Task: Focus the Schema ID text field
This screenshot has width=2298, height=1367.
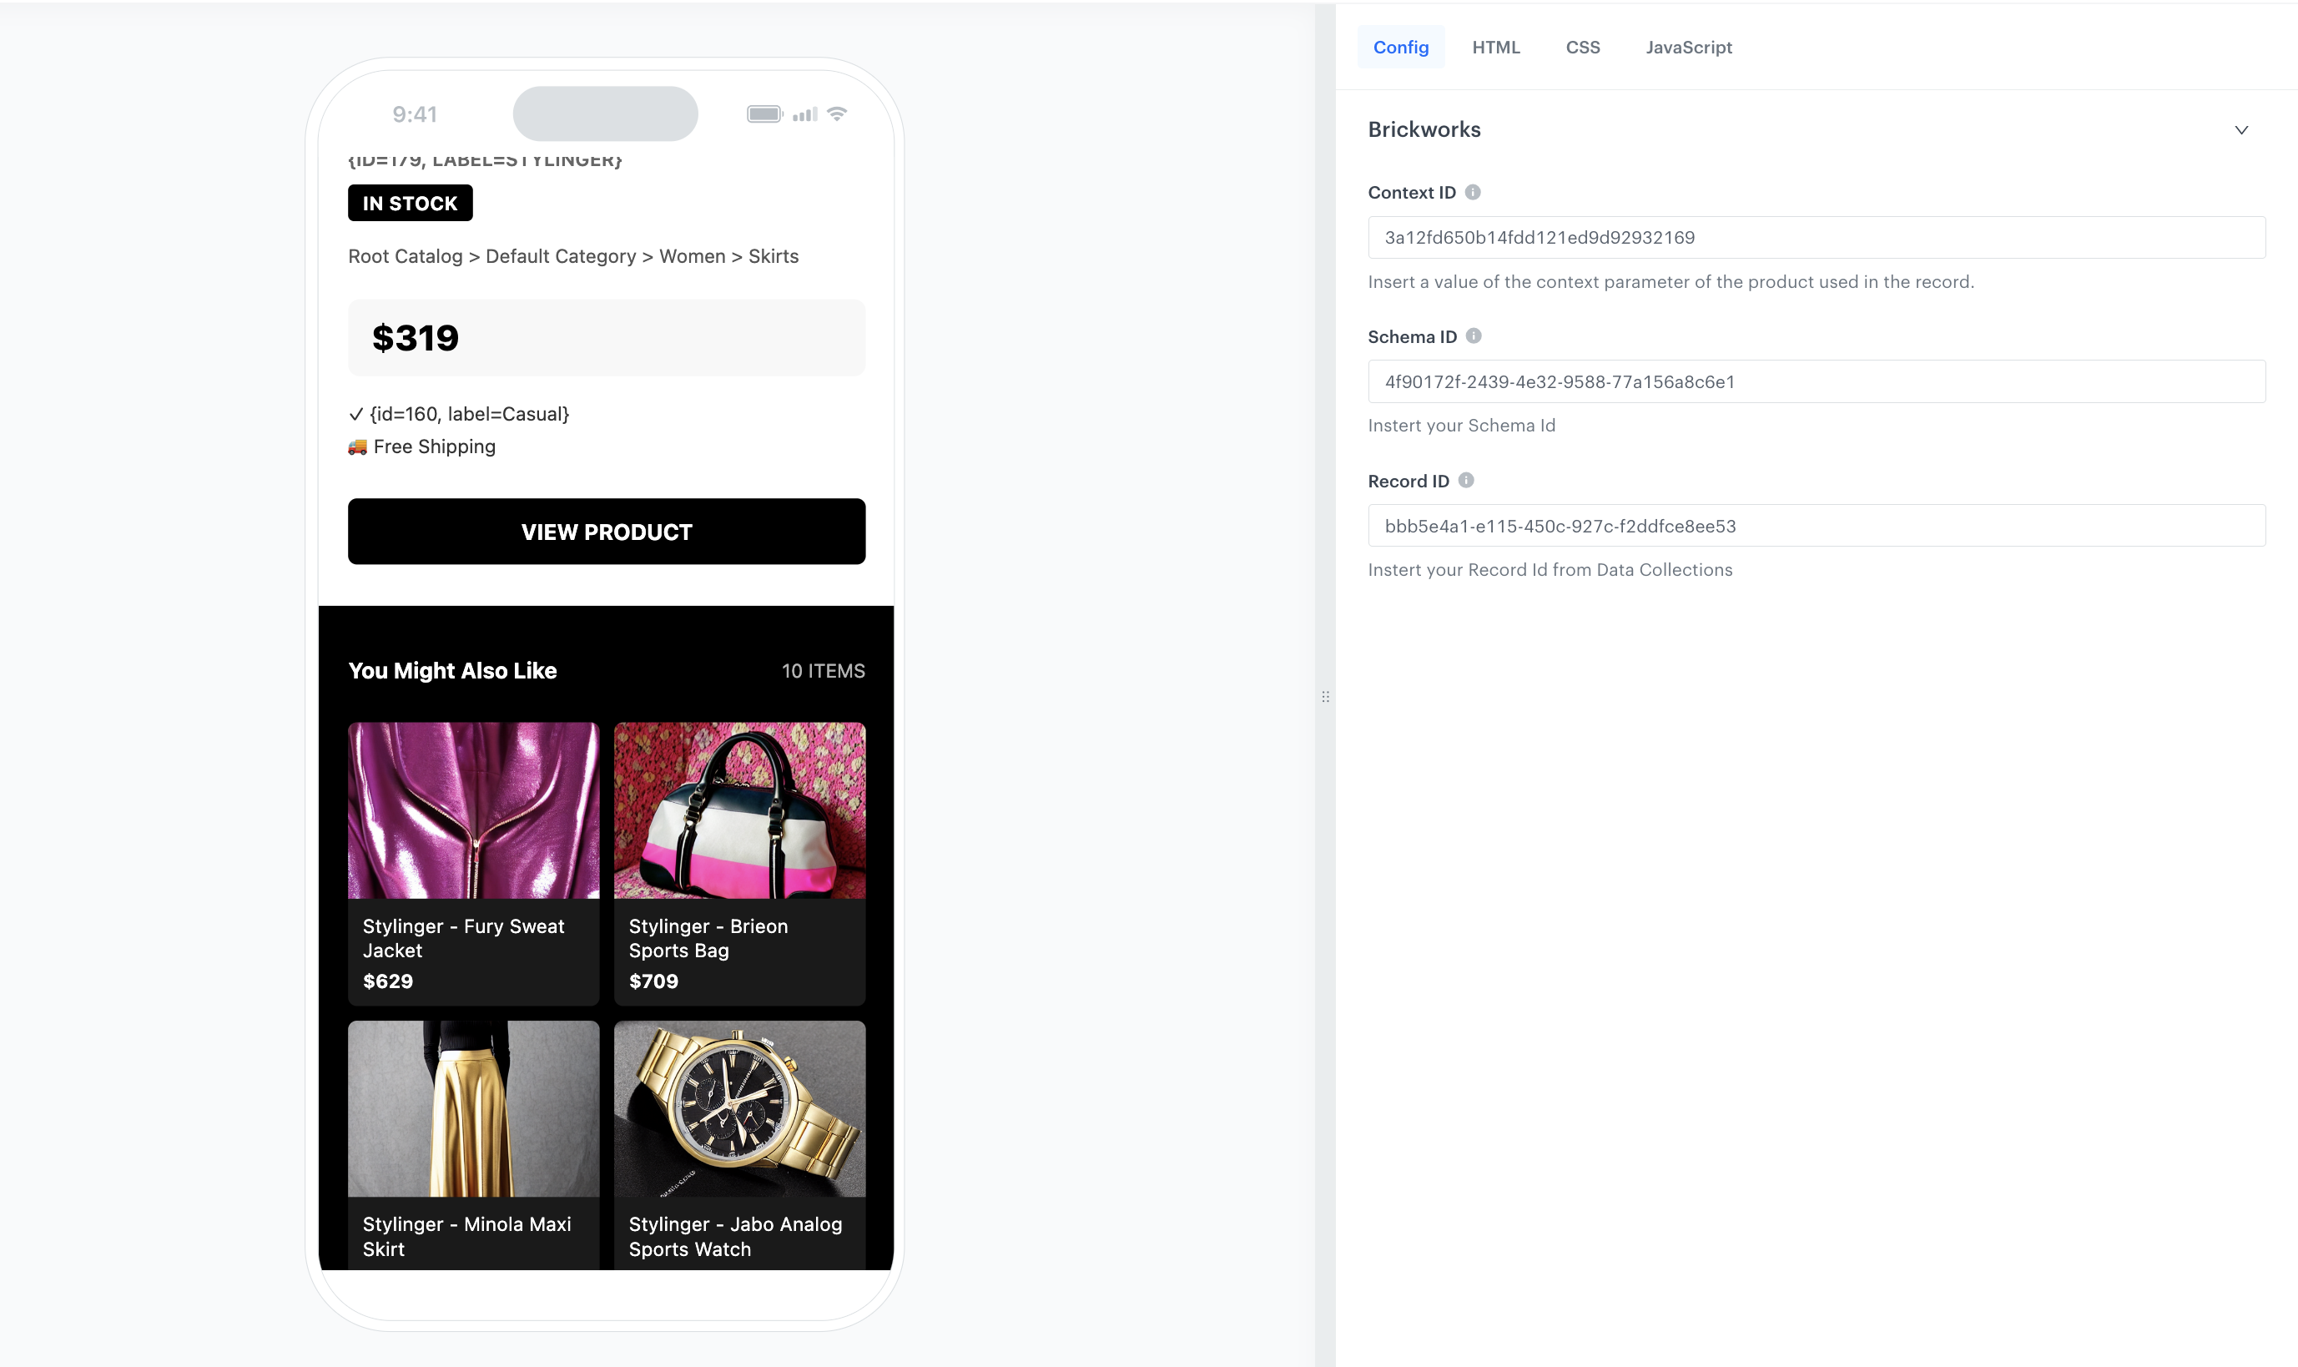Action: click(x=1816, y=382)
